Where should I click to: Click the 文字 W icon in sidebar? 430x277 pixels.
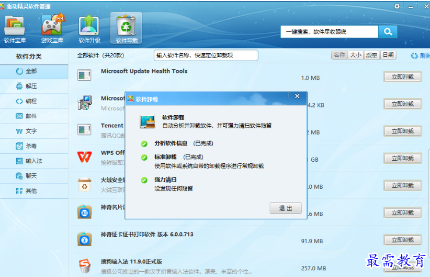pos(19,131)
